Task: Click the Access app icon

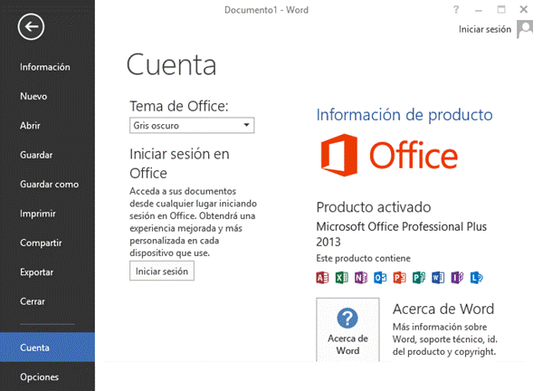Action: pos(322,278)
